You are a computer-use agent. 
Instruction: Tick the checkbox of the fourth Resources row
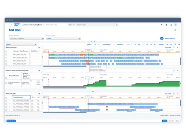[x=6, y=64]
